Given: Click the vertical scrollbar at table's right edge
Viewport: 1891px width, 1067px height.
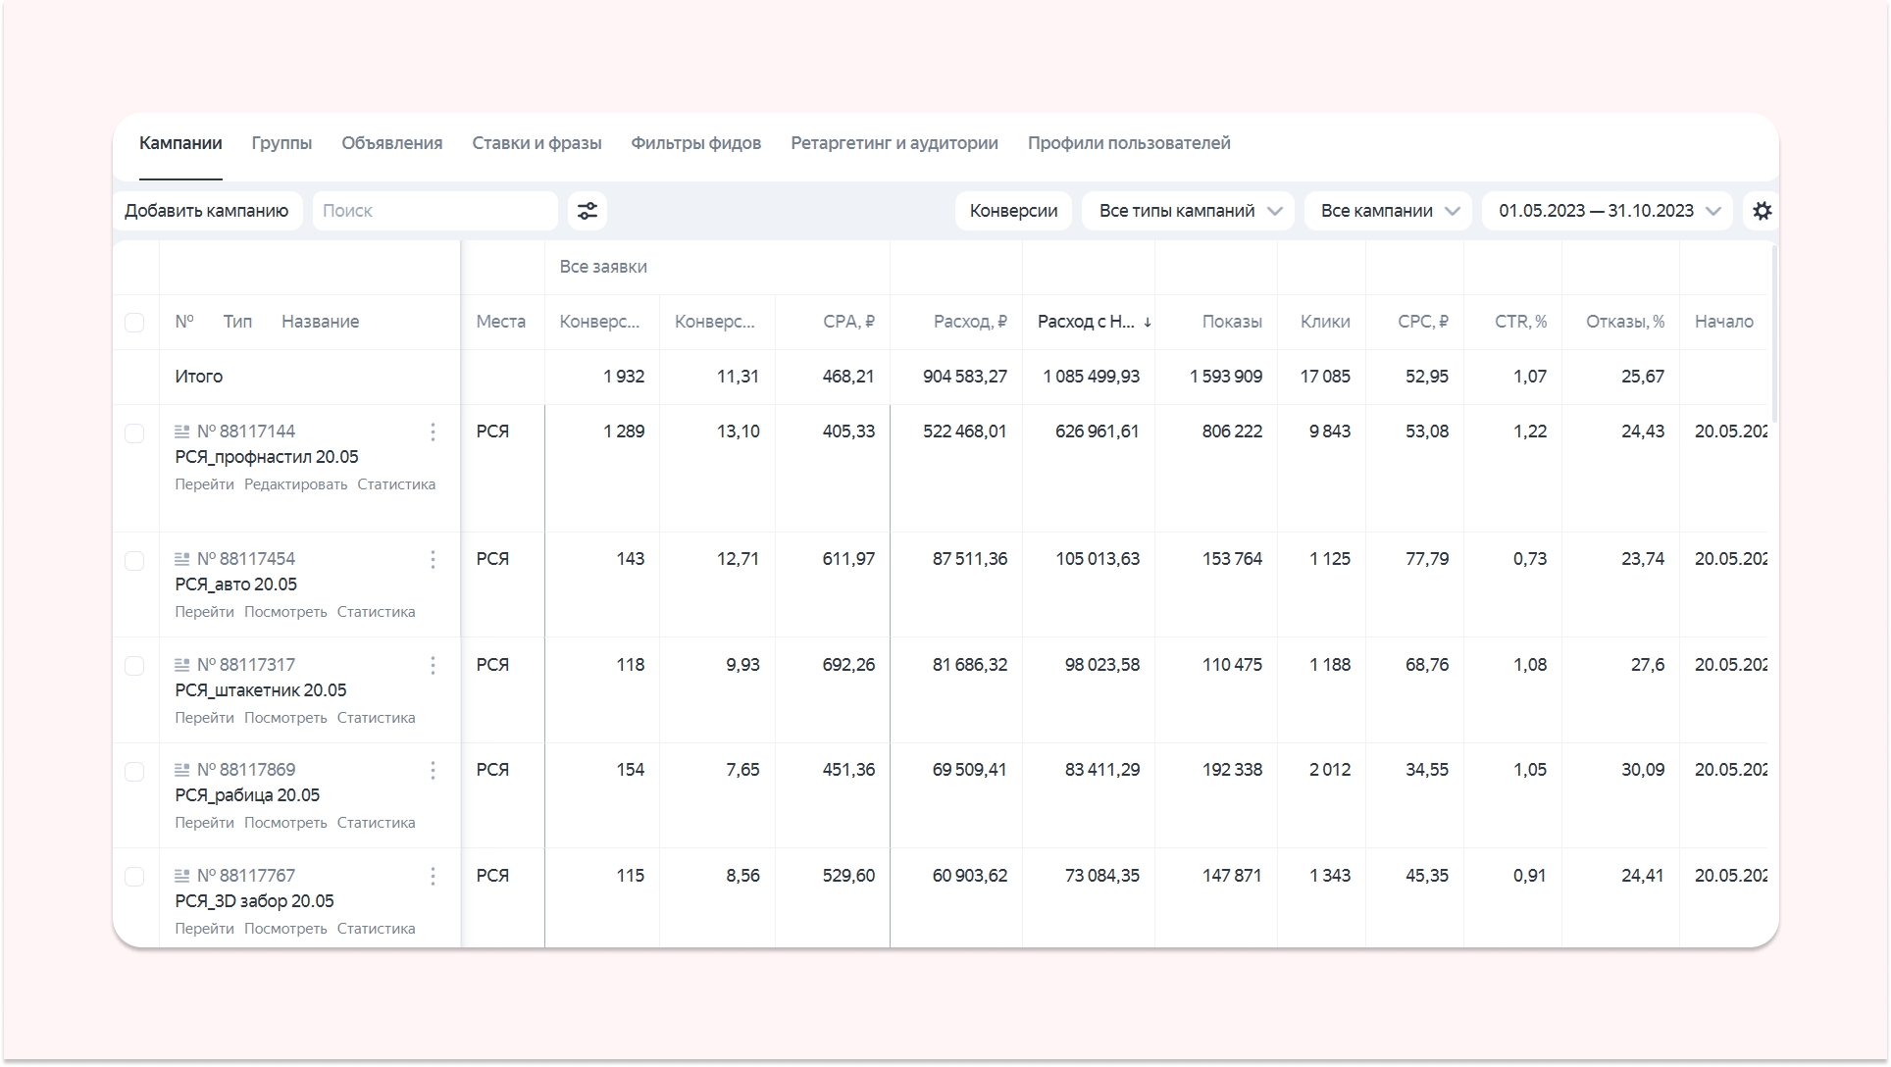Looking at the screenshot, I should [x=1773, y=333].
